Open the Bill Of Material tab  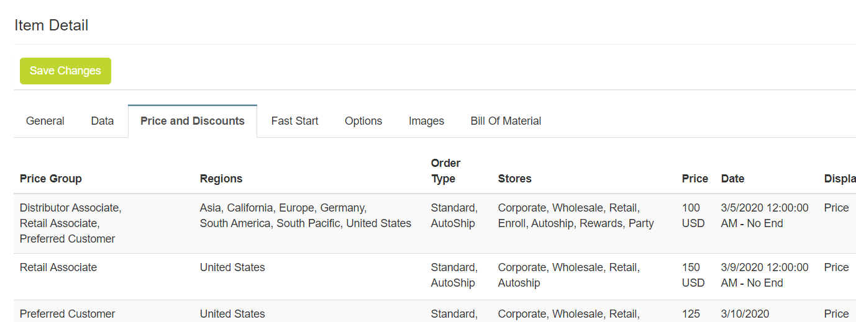(506, 121)
